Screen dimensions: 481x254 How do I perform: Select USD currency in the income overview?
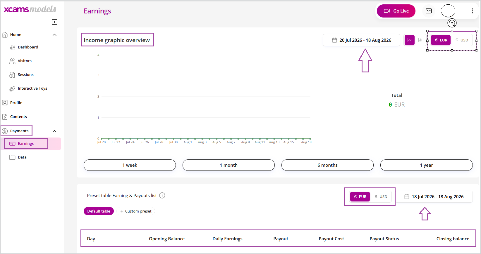tap(462, 40)
